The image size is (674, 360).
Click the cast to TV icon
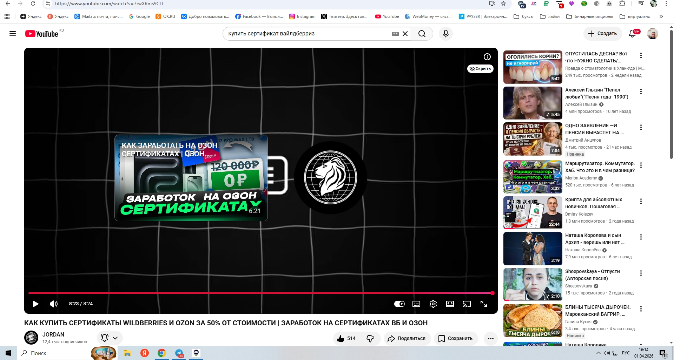point(467,304)
